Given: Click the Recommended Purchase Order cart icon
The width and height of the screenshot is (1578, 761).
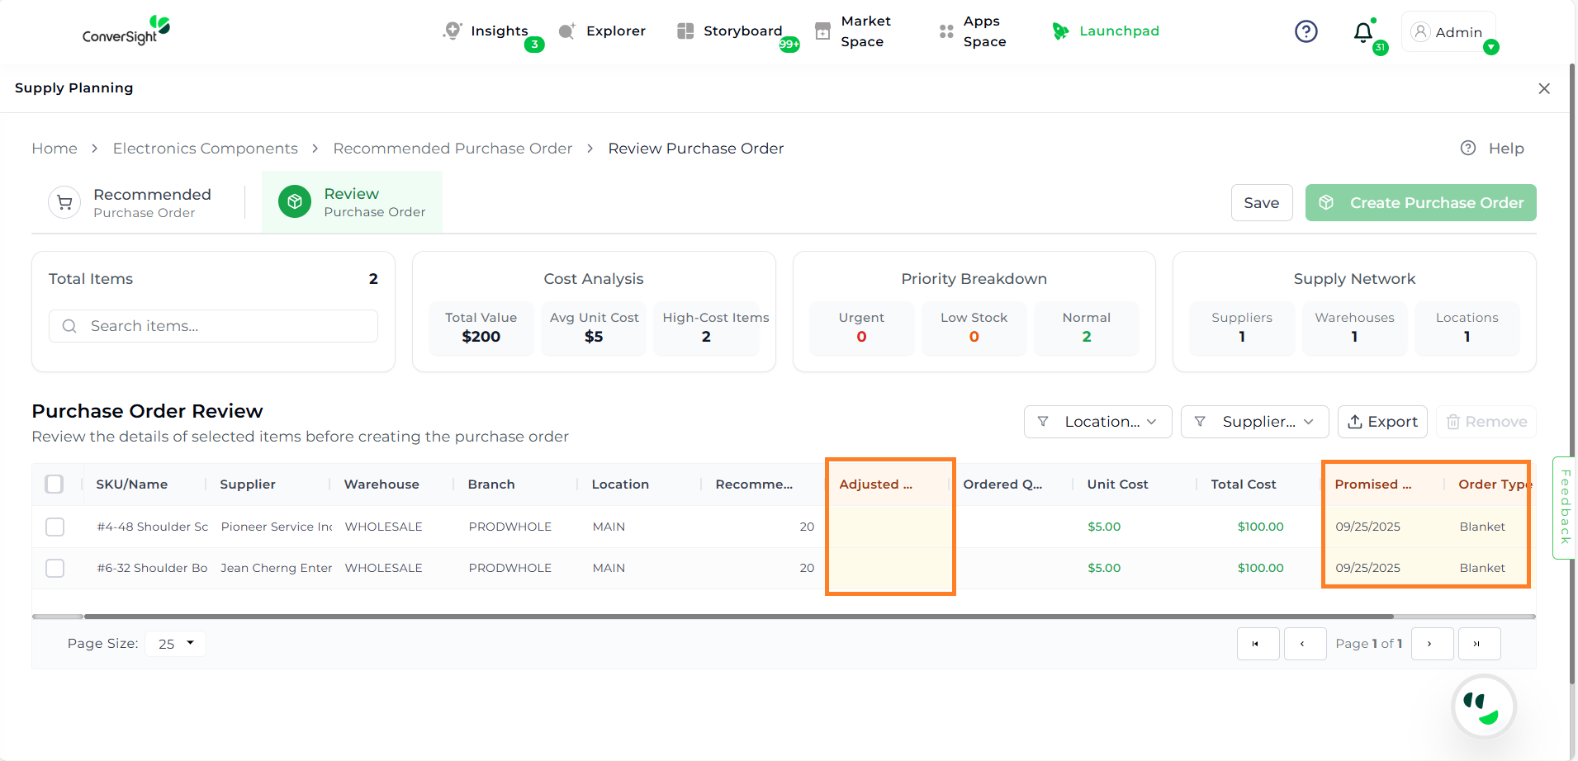Looking at the screenshot, I should [x=64, y=203].
